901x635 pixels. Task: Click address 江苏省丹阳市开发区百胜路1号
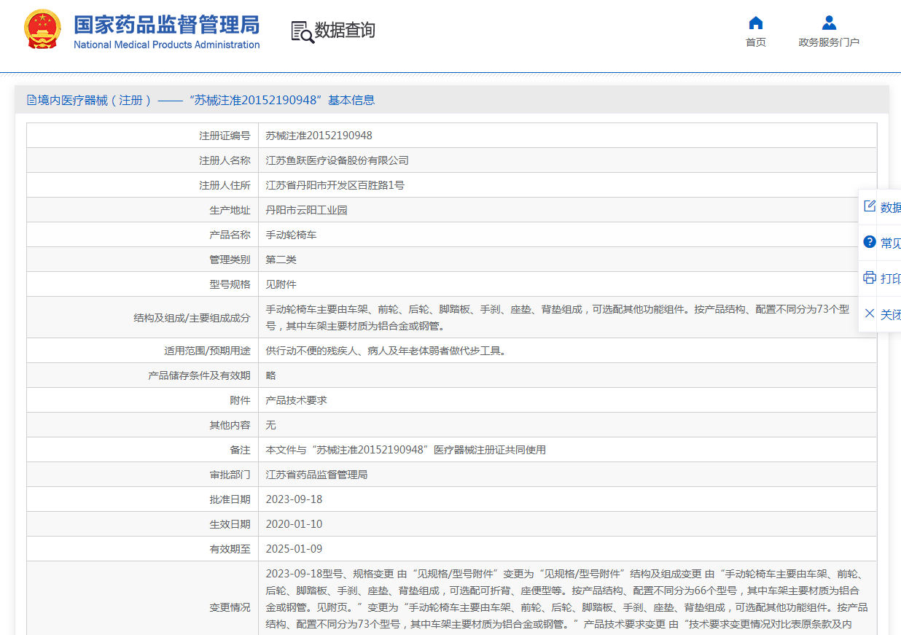click(335, 185)
